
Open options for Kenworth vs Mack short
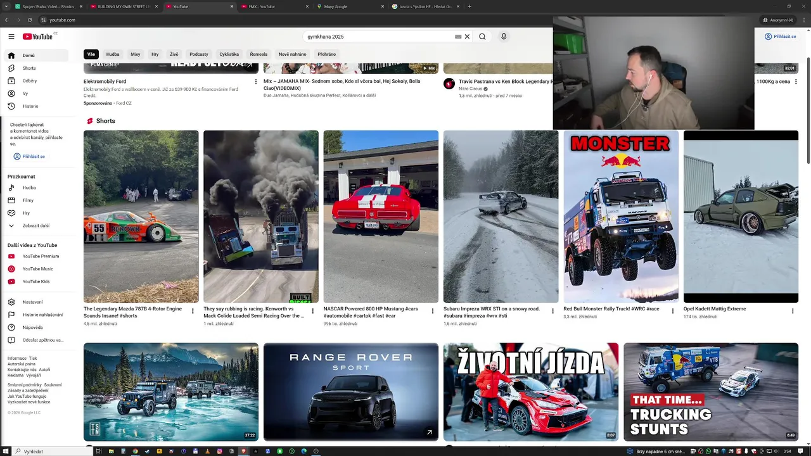(313, 311)
